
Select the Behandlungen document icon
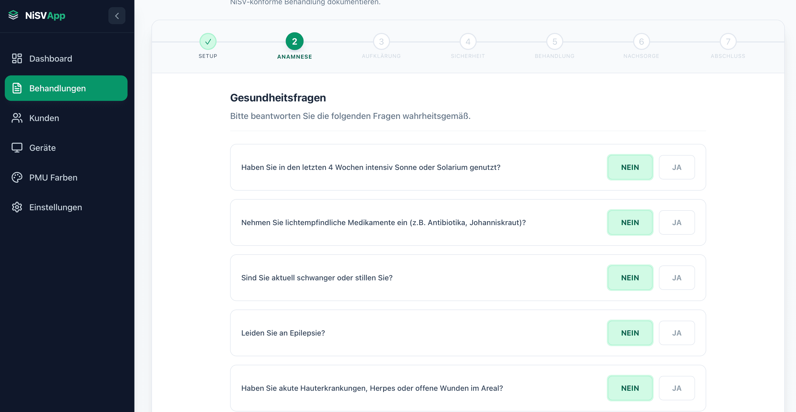pos(17,88)
